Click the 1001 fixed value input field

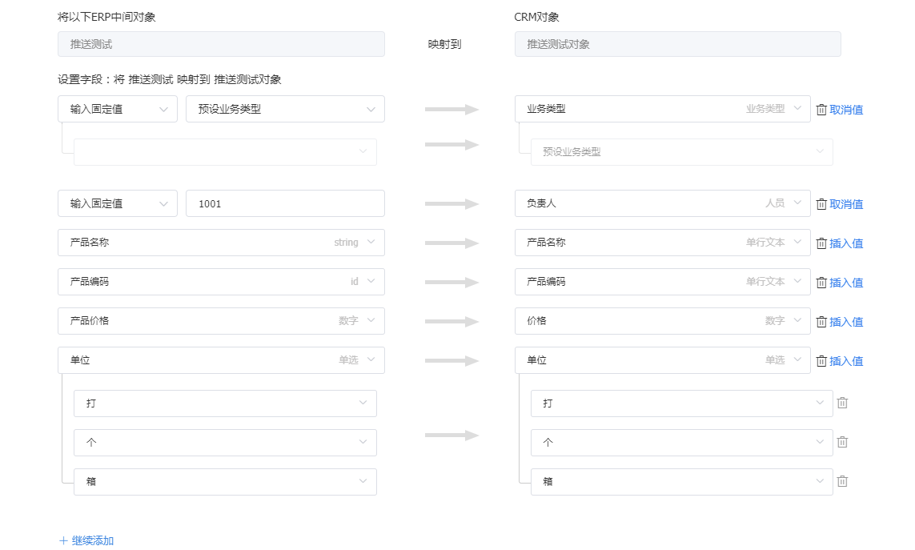click(x=285, y=204)
